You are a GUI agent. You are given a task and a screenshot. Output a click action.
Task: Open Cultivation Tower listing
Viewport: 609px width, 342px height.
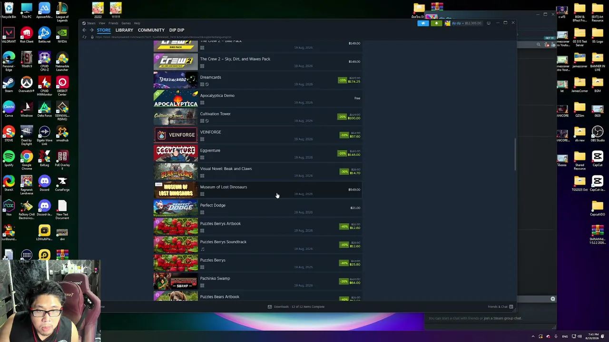(257, 116)
